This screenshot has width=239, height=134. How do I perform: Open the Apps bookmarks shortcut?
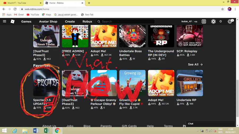7,15
